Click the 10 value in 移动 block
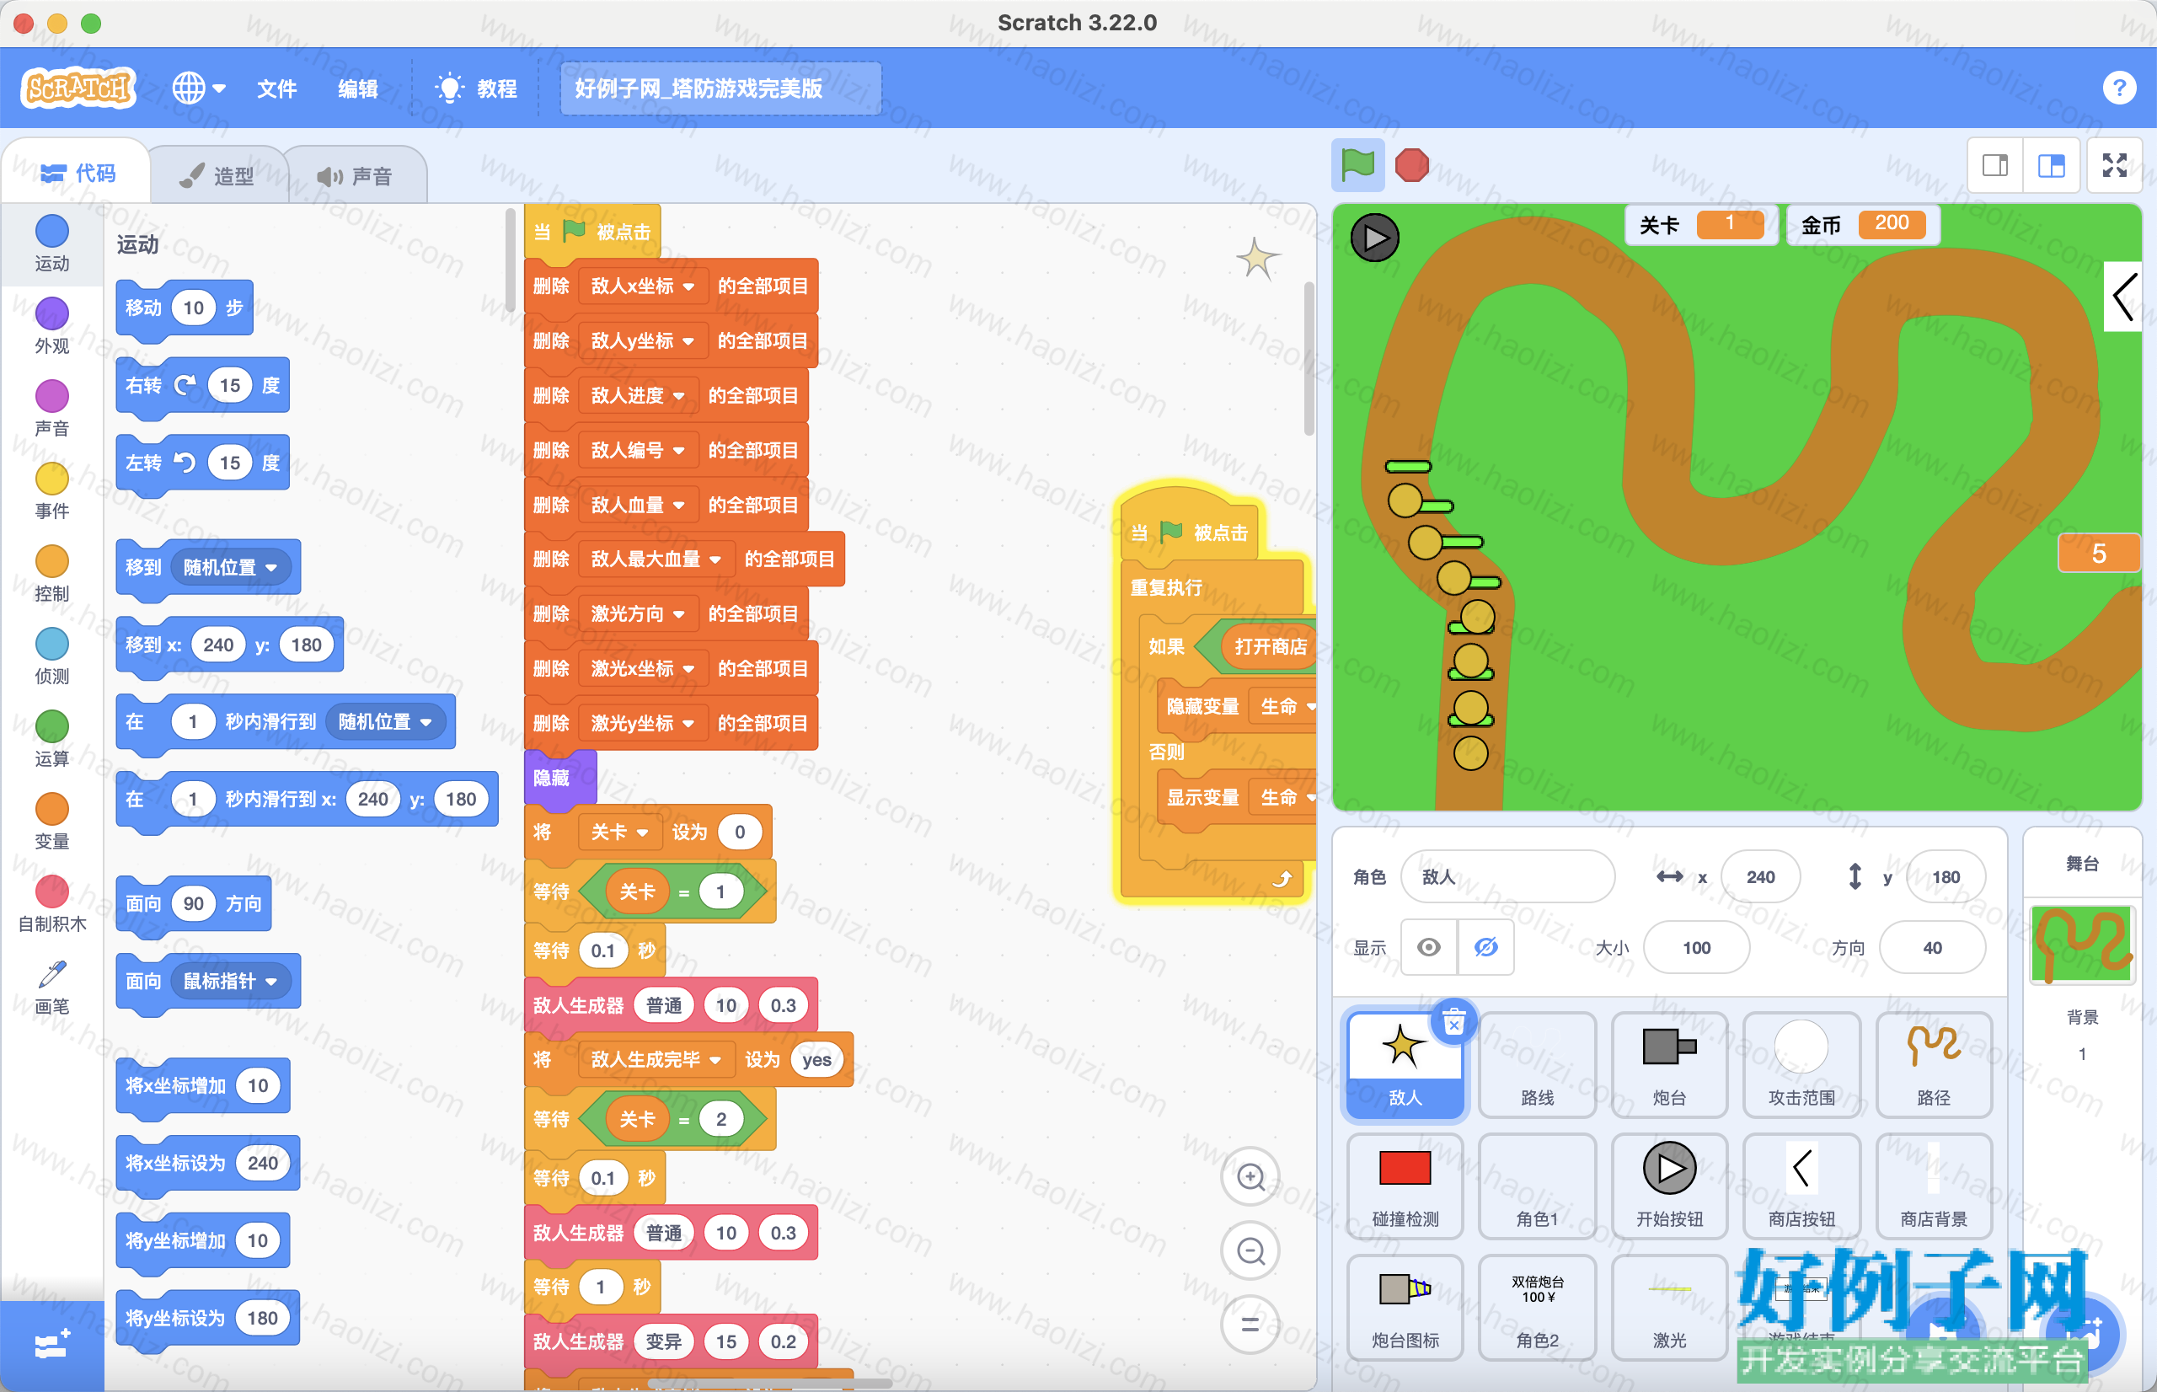Viewport: 2157px width, 1392px height. coord(194,308)
